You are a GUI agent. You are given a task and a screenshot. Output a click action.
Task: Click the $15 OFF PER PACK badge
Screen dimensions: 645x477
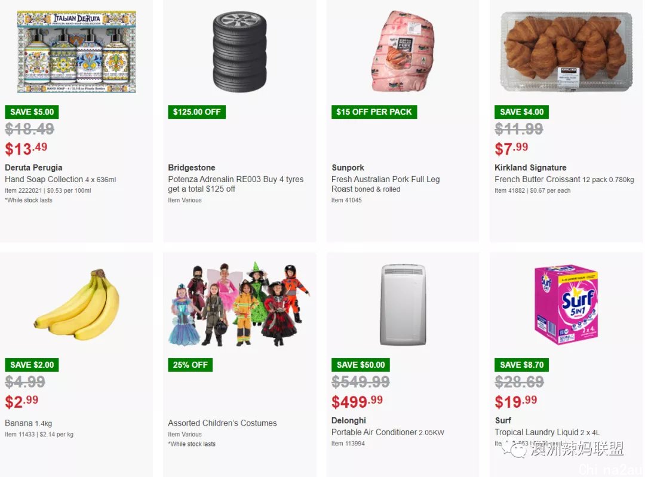[374, 112]
